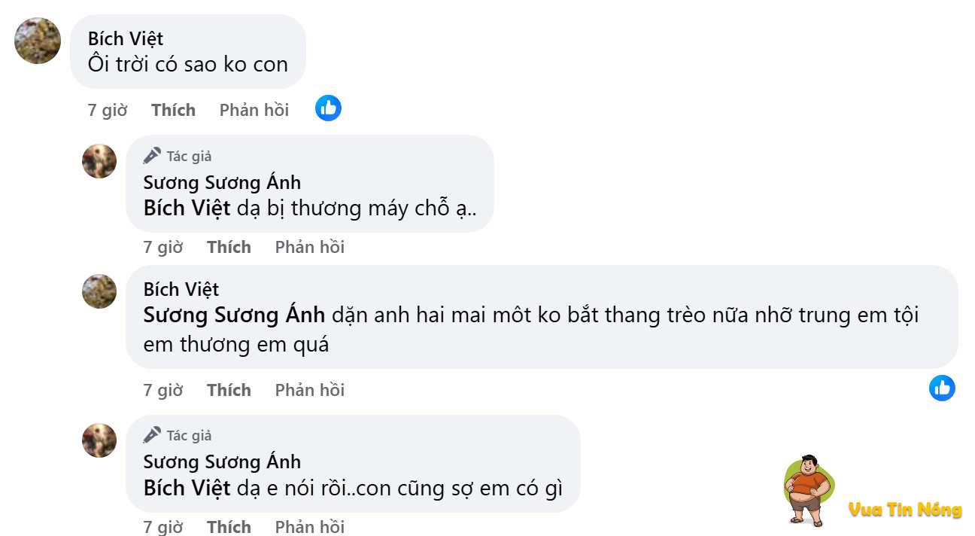975x536 pixels.
Task: Like Bích Việt's reply about "dặn anh hai"
Action: [x=229, y=390]
